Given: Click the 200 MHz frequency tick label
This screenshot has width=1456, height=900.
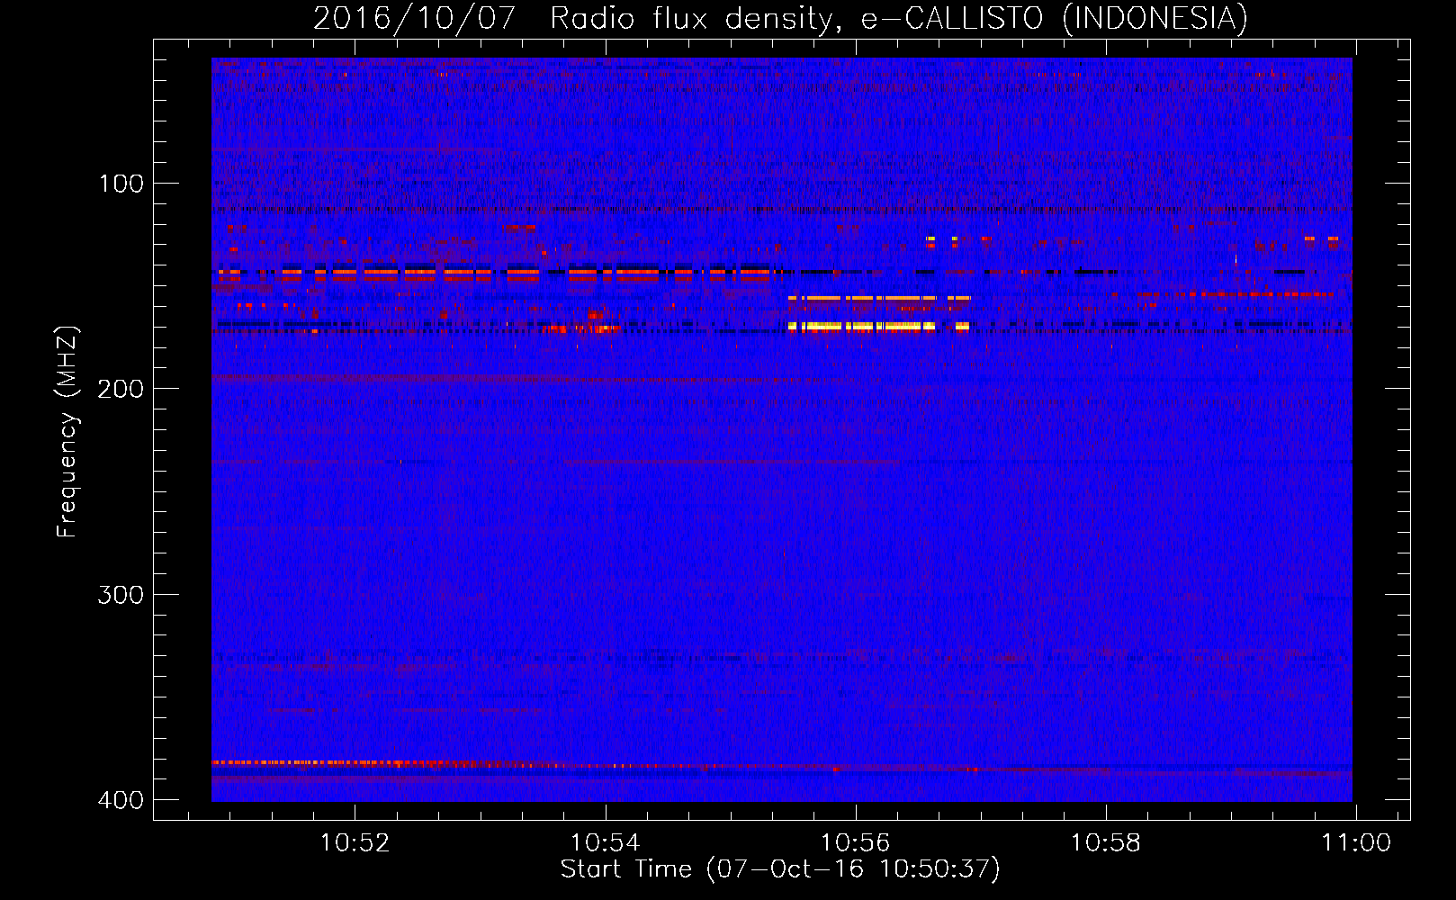Looking at the screenshot, I should click(x=121, y=389).
